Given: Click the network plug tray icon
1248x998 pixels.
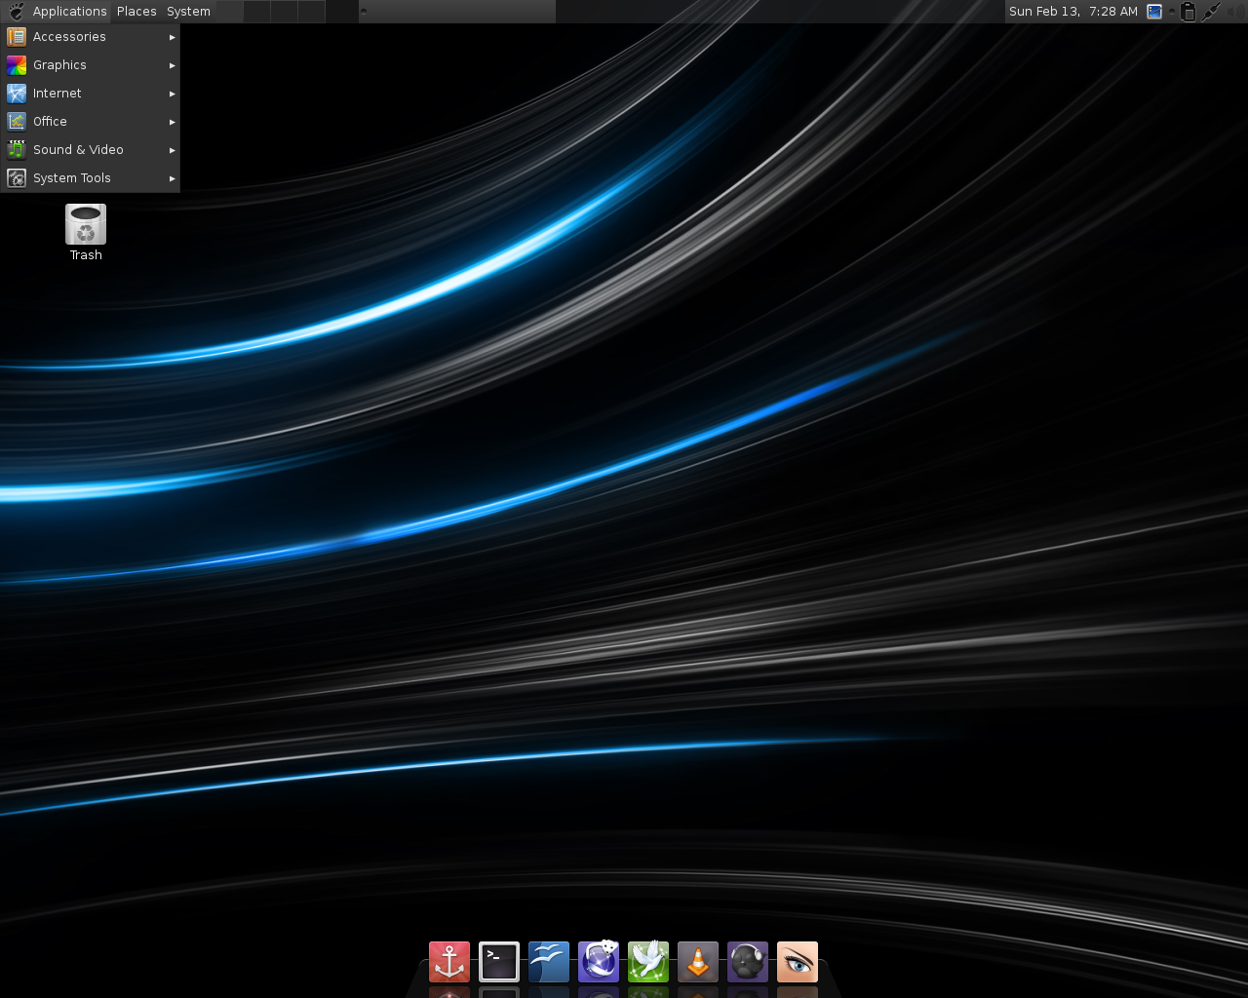Looking at the screenshot, I should tap(1211, 12).
